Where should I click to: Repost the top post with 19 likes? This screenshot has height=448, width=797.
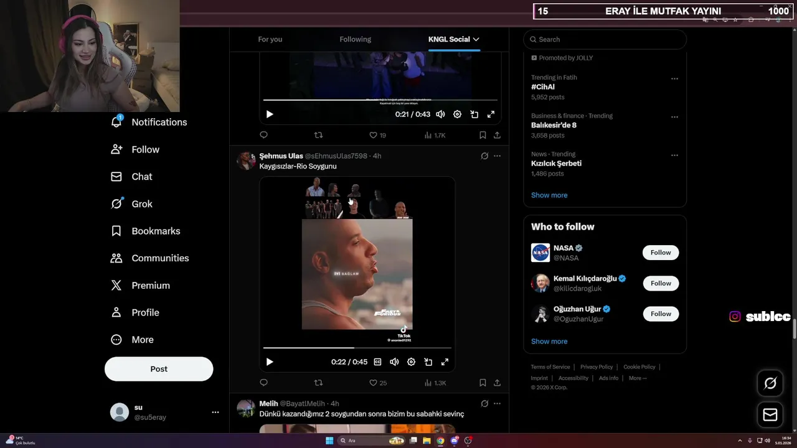[318, 135]
